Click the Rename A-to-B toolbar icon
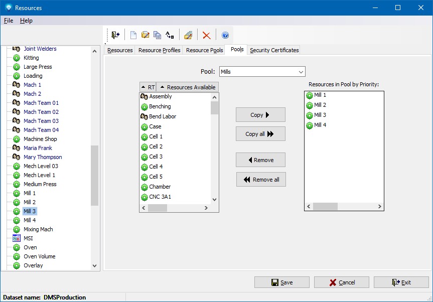The height and width of the screenshot is (302, 433). tap(170, 35)
